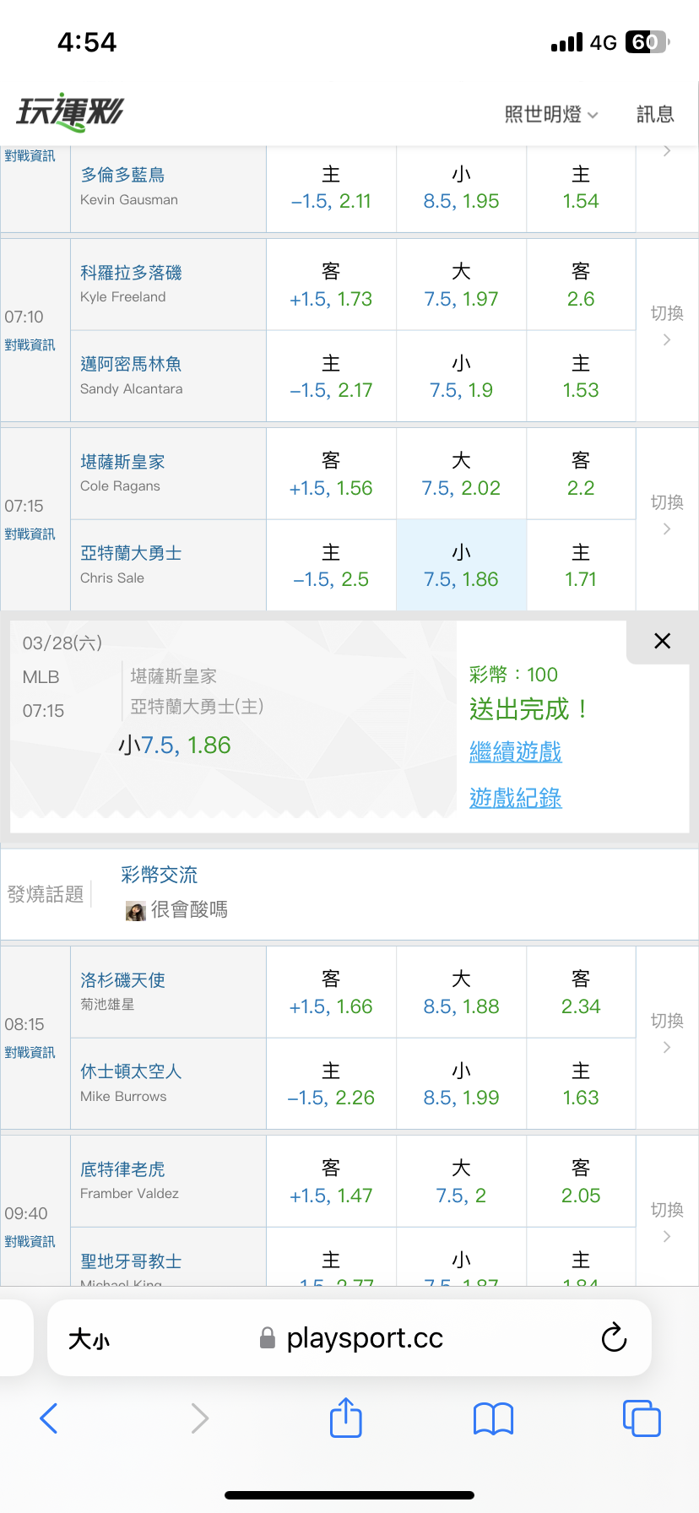
Task: Tap user avatar beside 很會酸嗎
Action: [135, 910]
